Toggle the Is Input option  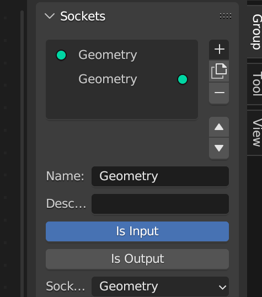click(137, 231)
